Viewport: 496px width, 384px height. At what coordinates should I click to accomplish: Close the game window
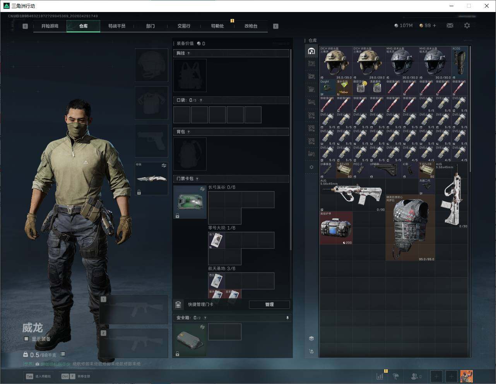tap(487, 6)
